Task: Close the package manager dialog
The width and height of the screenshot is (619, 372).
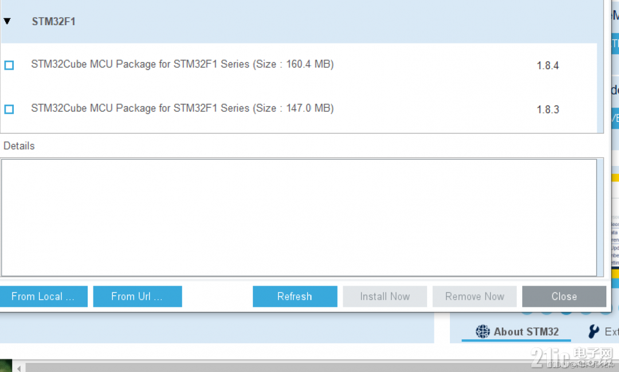Action: coord(564,296)
